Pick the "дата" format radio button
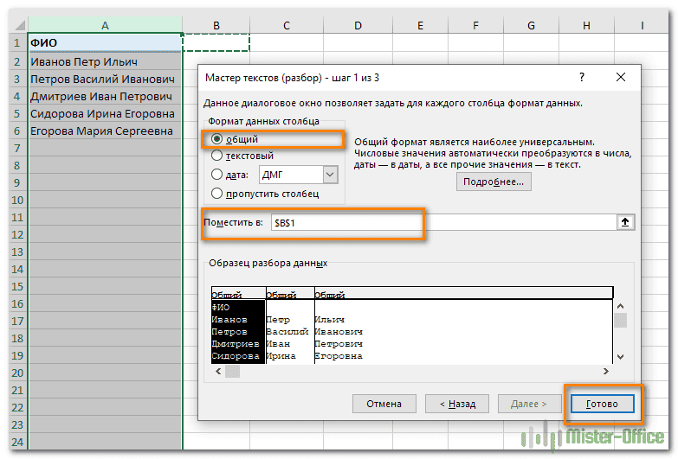This screenshot has height=459, width=678. pos(216,175)
